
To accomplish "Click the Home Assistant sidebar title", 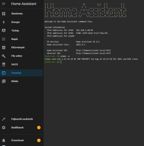I will (x=24, y=4).
